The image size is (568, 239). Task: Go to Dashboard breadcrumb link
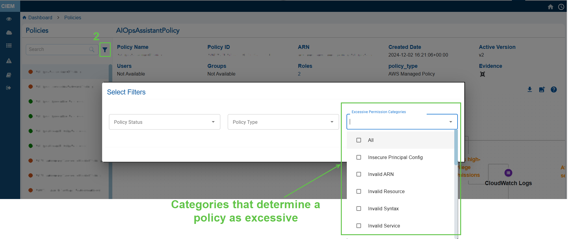point(40,17)
